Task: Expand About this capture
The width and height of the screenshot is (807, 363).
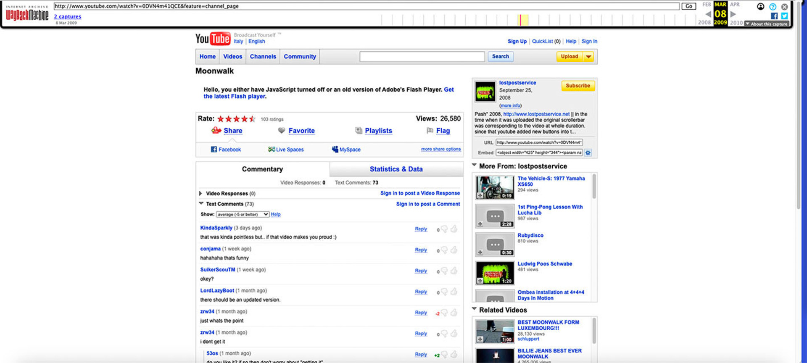Action: click(767, 24)
